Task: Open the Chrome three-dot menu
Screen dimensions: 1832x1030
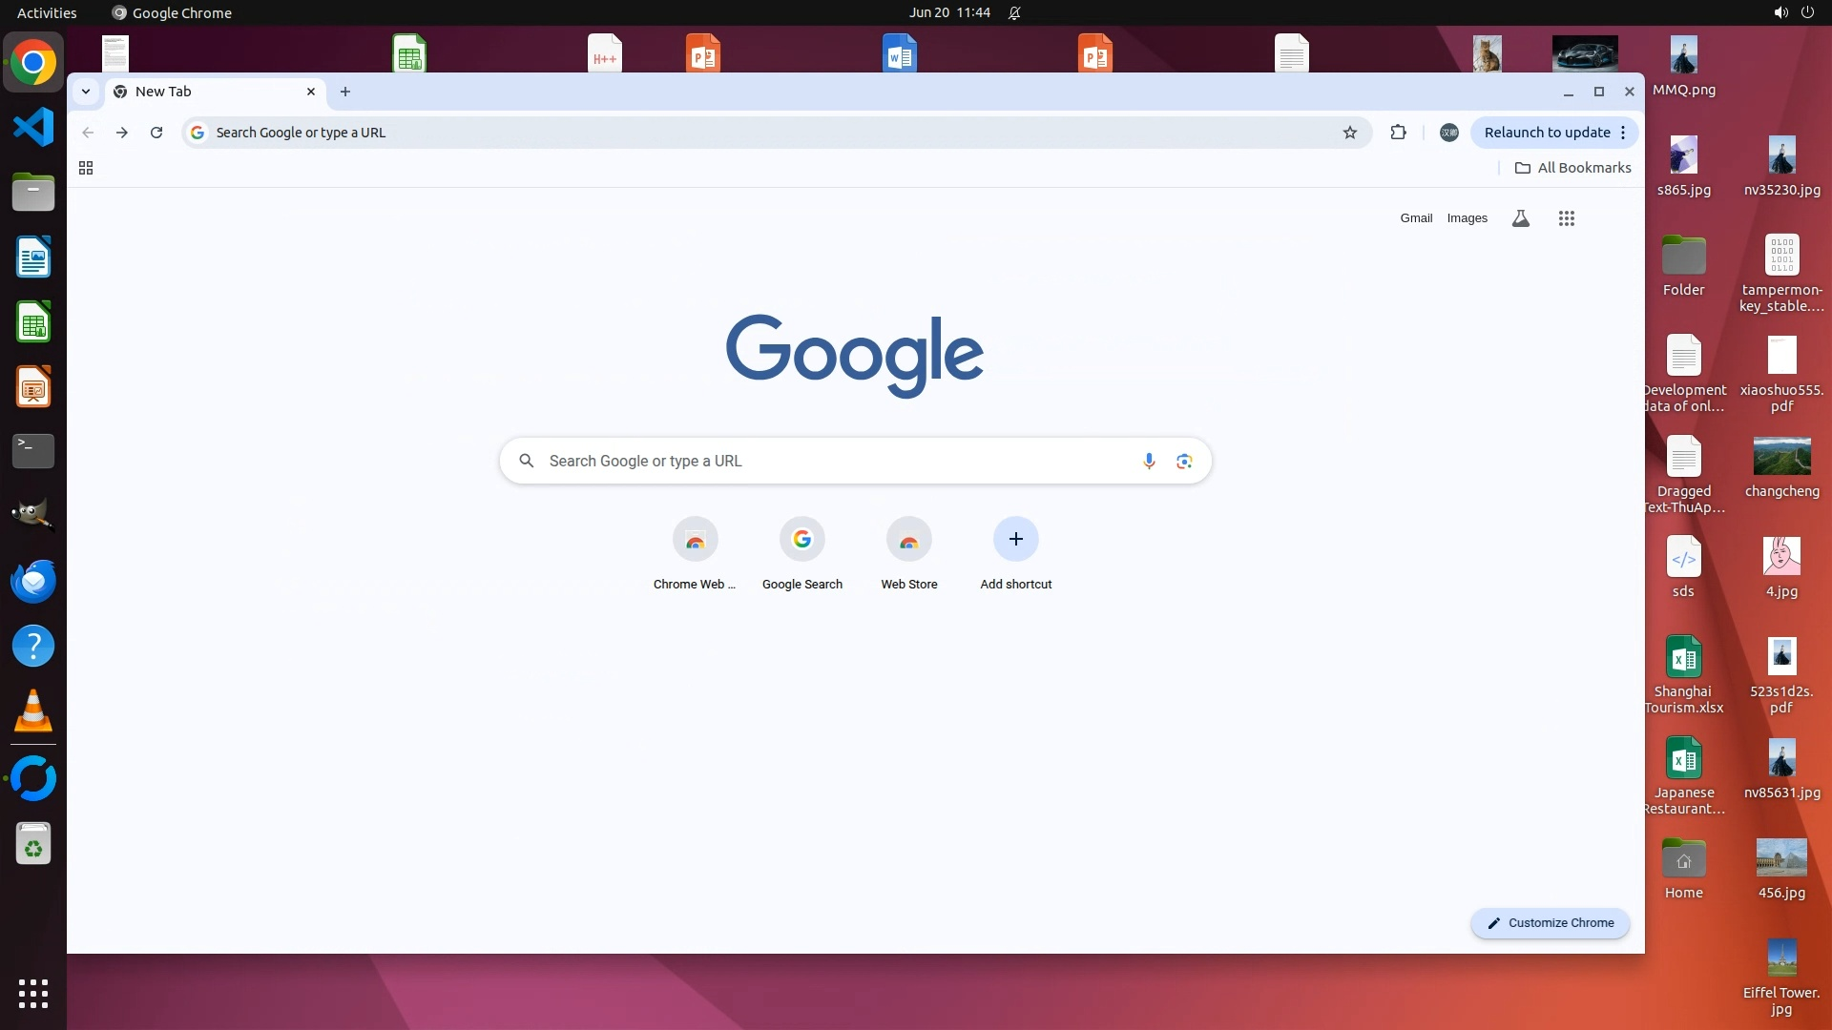Action: click(1623, 133)
